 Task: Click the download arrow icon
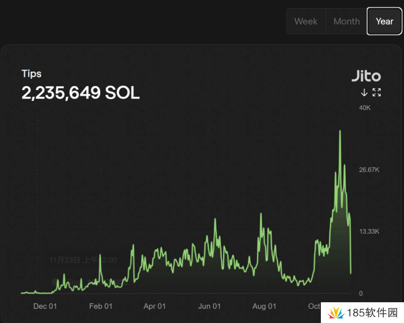tap(365, 92)
